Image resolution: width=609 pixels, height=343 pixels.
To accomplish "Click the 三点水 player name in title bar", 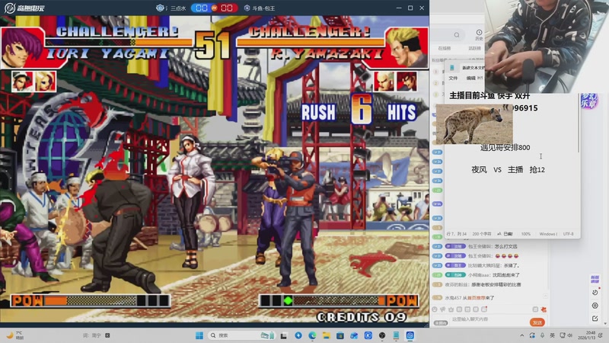I will (178, 8).
